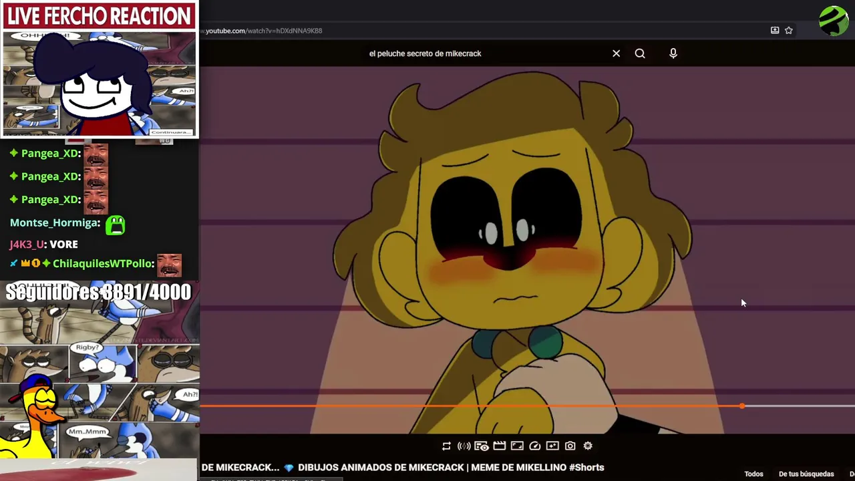The height and width of the screenshot is (481, 855).
Task: Click the volume booster icon under video
Action: [464, 446]
